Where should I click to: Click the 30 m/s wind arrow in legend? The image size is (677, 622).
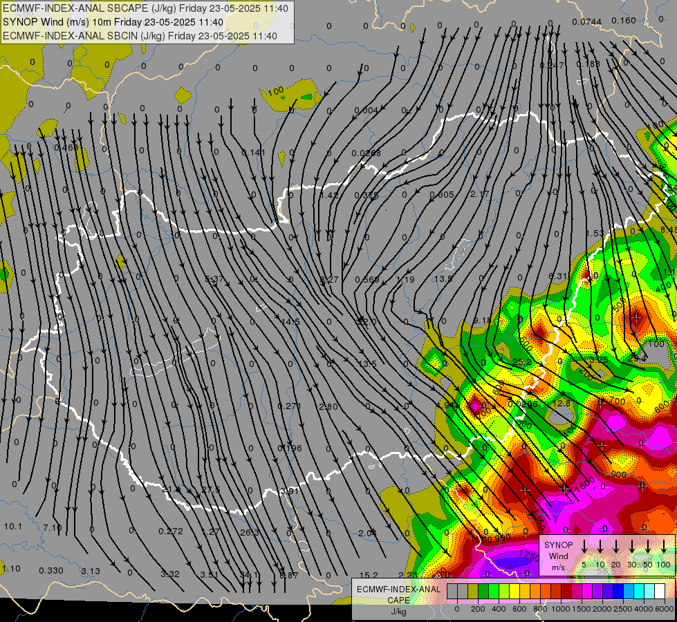(x=631, y=547)
